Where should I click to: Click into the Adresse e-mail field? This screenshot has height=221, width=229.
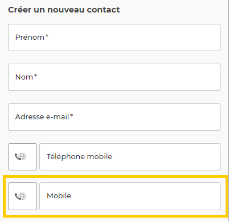click(x=114, y=117)
